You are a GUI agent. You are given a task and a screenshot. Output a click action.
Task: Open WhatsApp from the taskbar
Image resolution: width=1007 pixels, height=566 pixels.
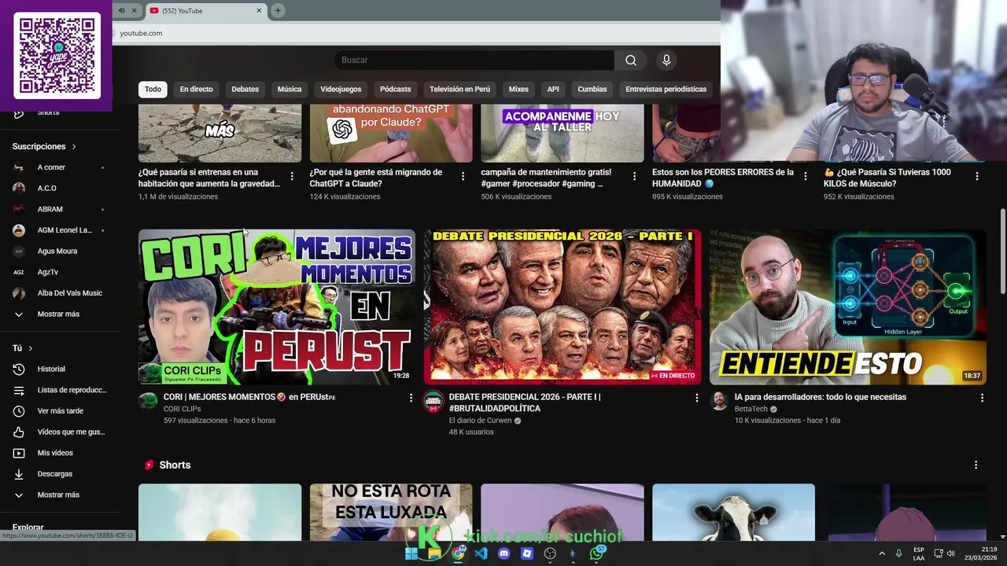tap(597, 553)
